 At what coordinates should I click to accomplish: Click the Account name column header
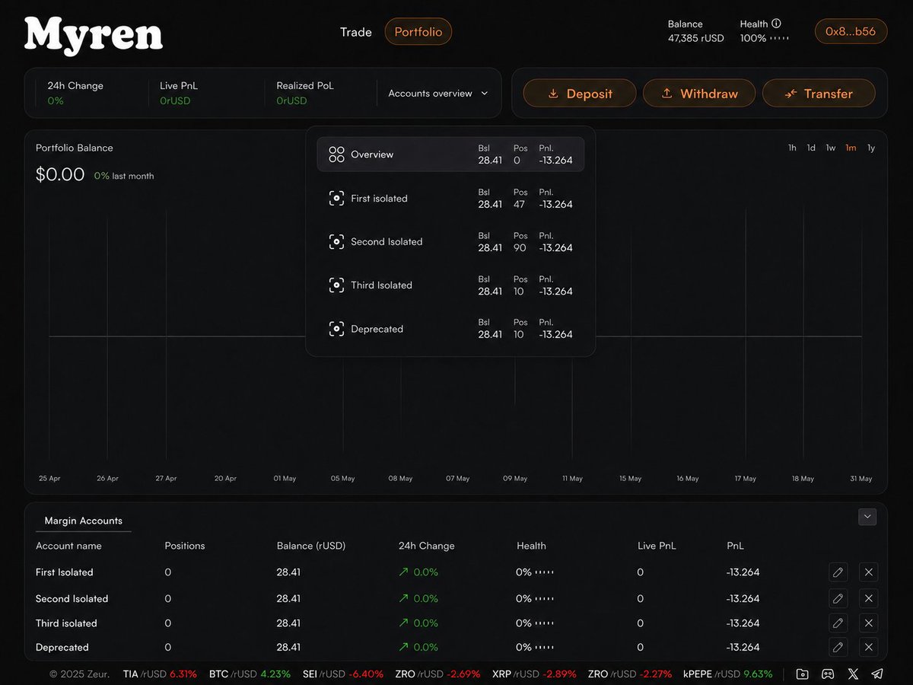(68, 546)
